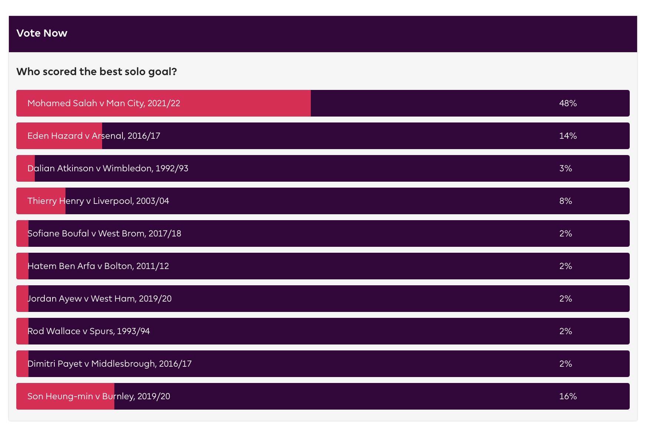
Task: Click the 2% result for Jordan Ayew
Action: coord(566,299)
